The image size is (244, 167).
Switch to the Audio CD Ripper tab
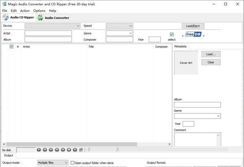pos(19,17)
